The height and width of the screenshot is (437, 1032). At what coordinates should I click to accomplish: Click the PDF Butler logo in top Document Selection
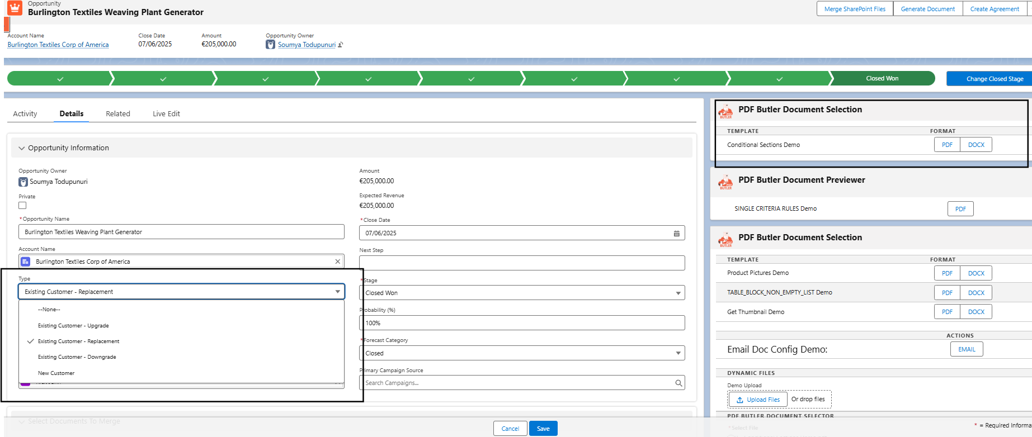coord(725,111)
